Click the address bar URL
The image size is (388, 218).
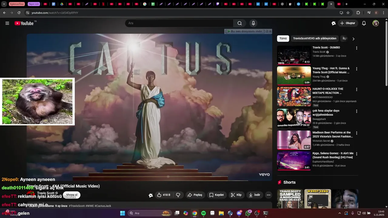pyautogui.click(x=55, y=13)
